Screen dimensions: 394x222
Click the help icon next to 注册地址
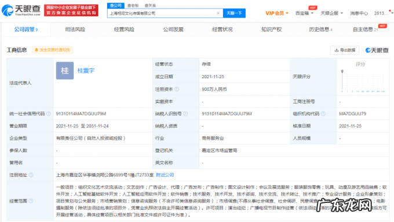pyautogui.click(x=31, y=175)
